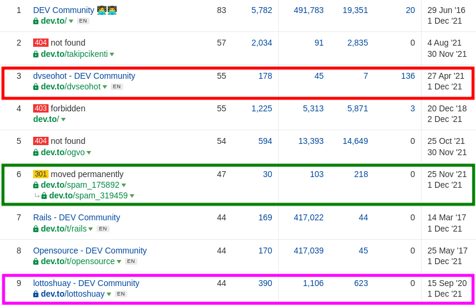Open the dev.to/t/opensource URL

click(x=78, y=261)
